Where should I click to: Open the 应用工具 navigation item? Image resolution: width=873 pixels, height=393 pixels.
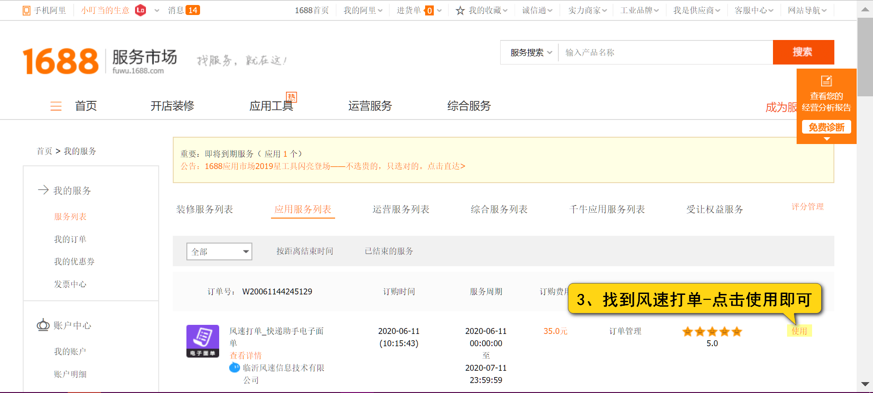point(271,106)
